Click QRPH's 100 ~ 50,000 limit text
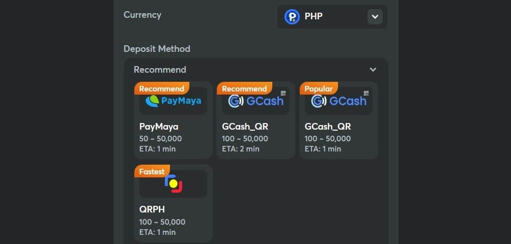The width and height of the screenshot is (511, 244). point(162,222)
